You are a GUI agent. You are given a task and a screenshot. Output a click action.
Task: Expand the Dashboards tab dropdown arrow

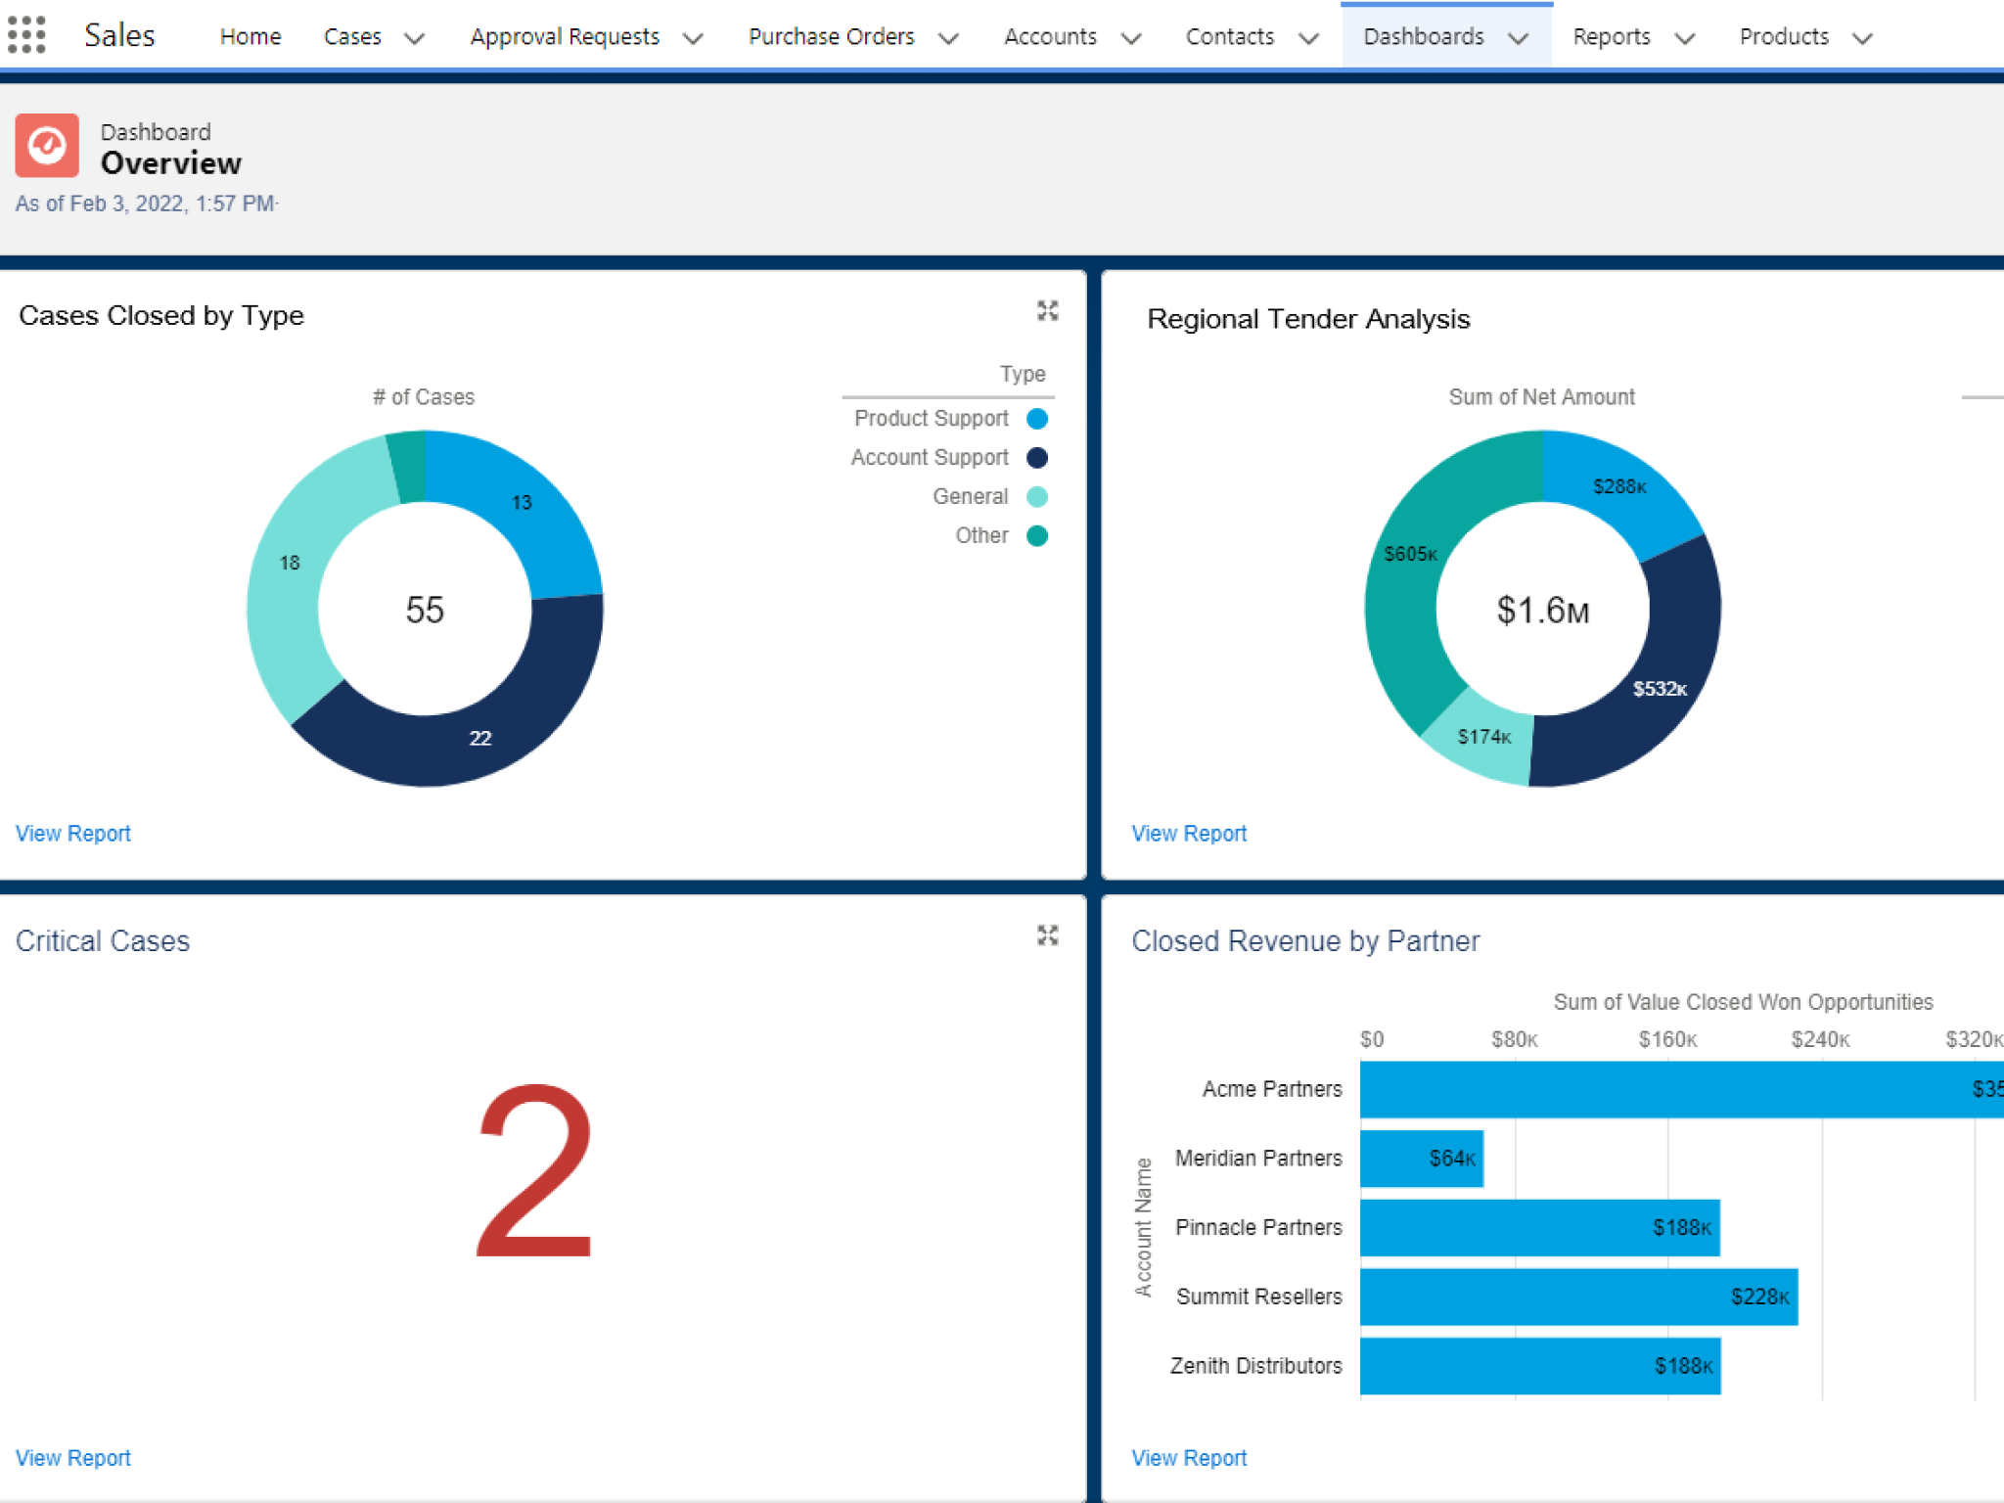click(x=1519, y=38)
